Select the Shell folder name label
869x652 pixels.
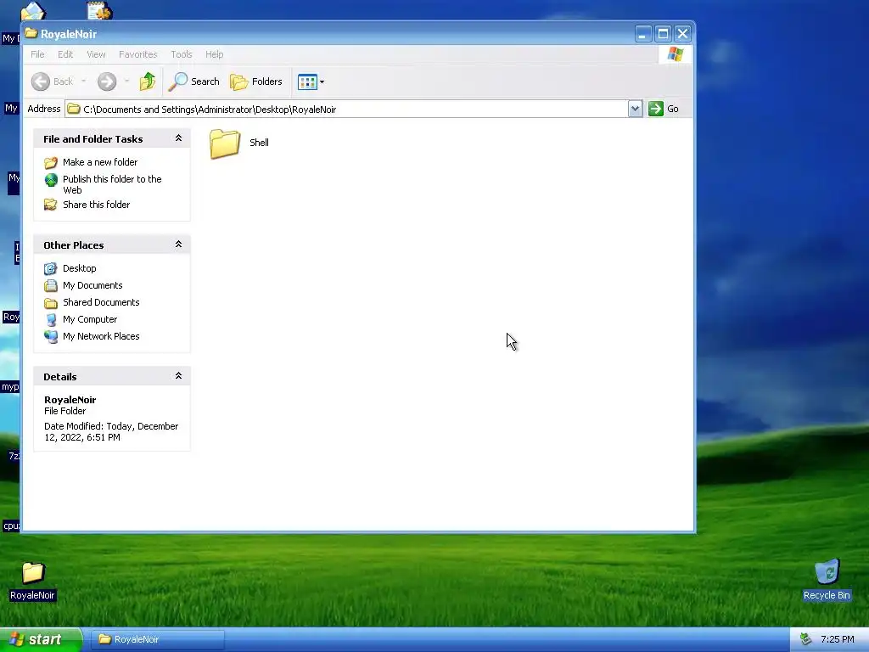click(260, 143)
